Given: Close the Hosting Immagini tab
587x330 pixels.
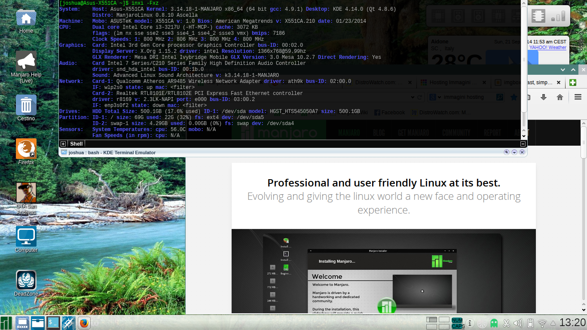Looking at the screenshot, I should click(x=484, y=82).
